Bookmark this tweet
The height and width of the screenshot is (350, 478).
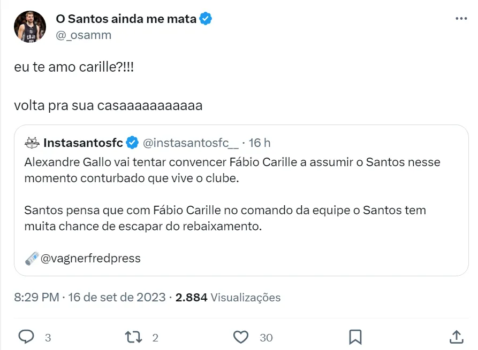pos(355,337)
